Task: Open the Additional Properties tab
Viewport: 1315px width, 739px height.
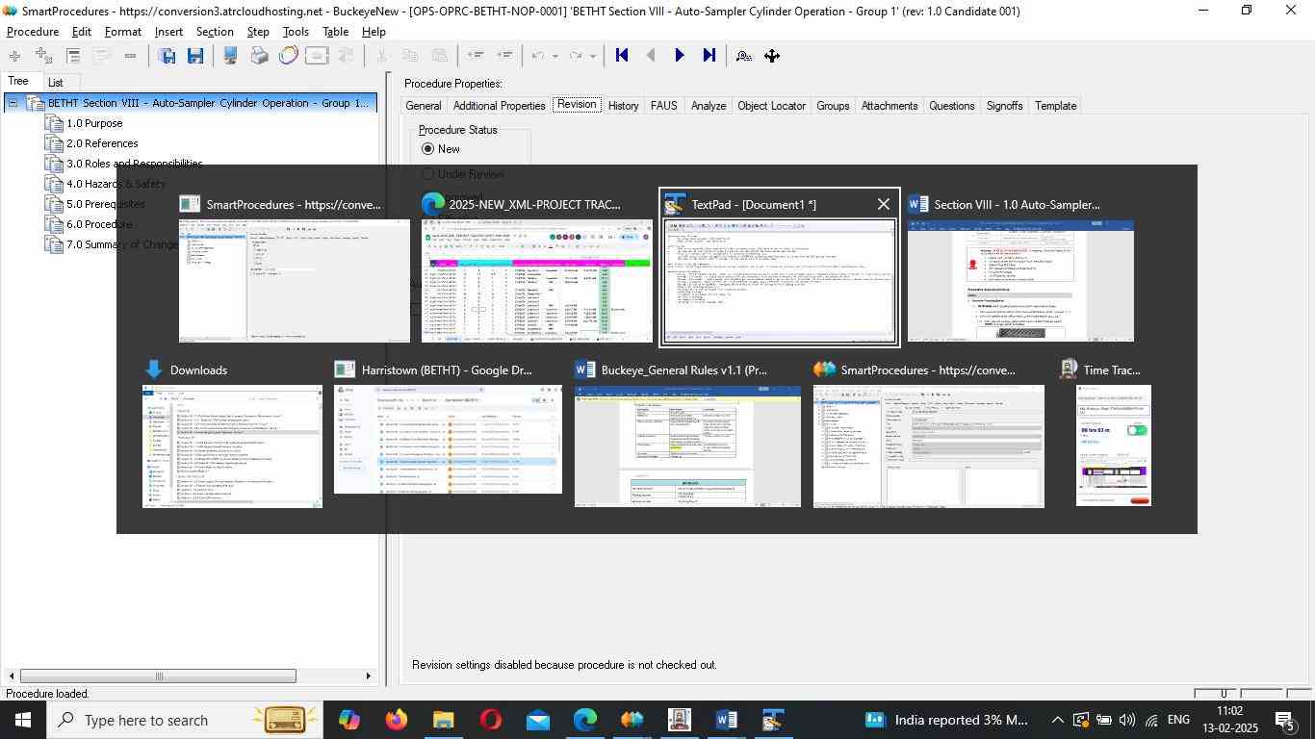Action: [499, 106]
